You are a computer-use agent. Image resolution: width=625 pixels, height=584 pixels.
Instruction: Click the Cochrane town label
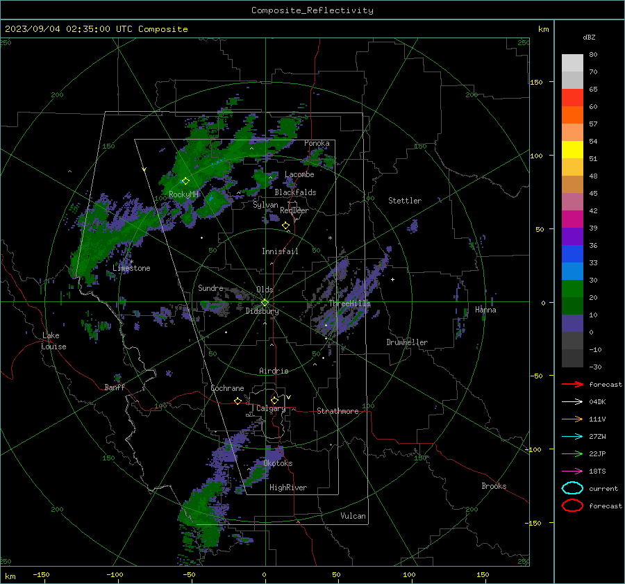227,388
